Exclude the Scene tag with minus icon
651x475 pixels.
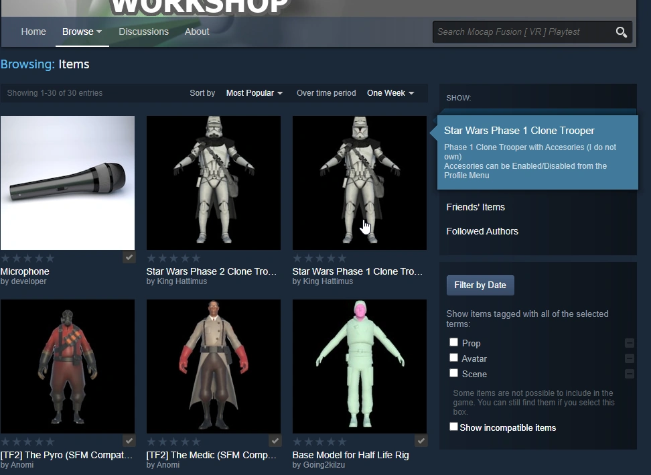pyautogui.click(x=630, y=374)
